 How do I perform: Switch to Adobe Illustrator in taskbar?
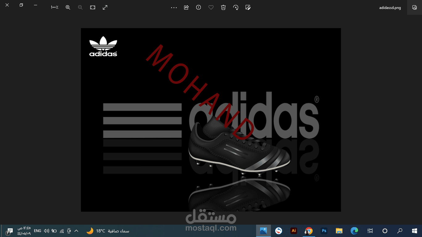click(294, 231)
